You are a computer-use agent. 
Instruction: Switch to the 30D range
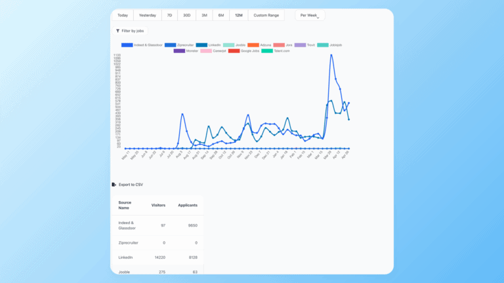tap(187, 16)
